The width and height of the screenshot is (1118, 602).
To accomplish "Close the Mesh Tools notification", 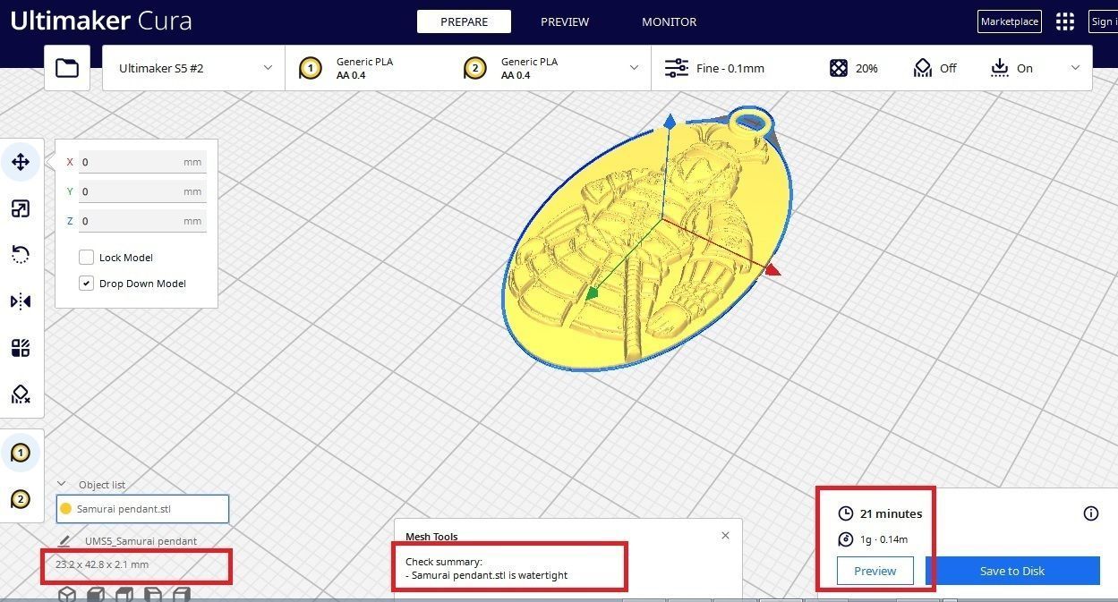I will point(725,535).
